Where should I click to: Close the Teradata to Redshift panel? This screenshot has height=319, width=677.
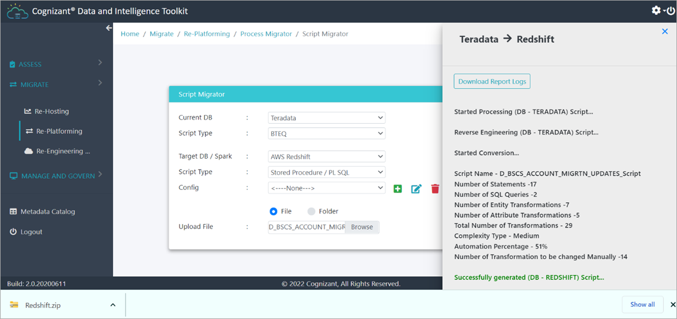pyautogui.click(x=665, y=31)
